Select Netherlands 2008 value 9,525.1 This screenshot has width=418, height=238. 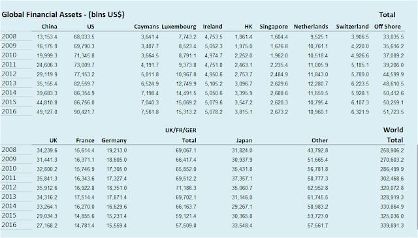click(x=319, y=37)
